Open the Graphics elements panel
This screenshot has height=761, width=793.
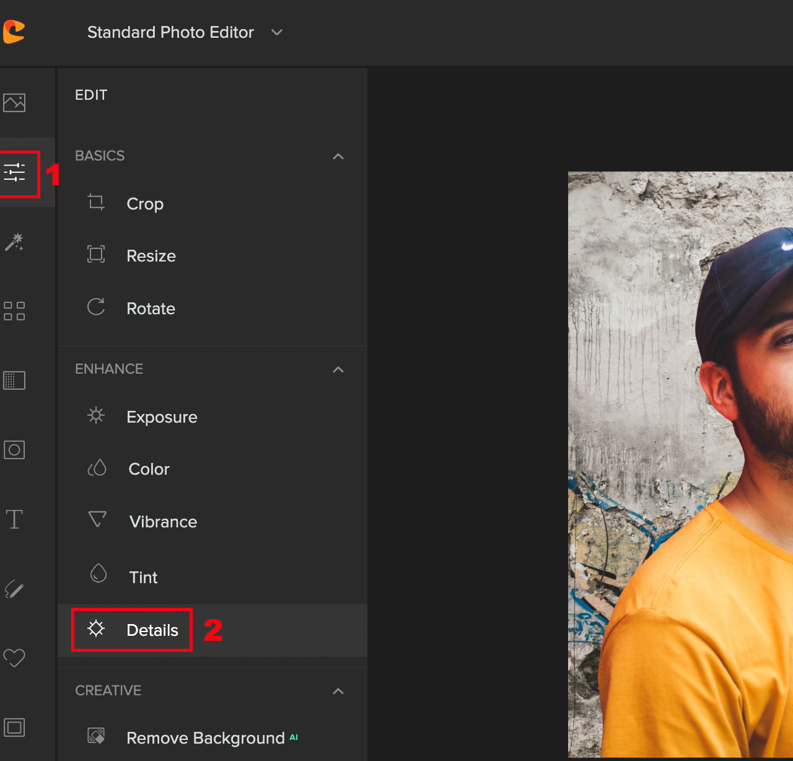pyautogui.click(x=14, y=312)
